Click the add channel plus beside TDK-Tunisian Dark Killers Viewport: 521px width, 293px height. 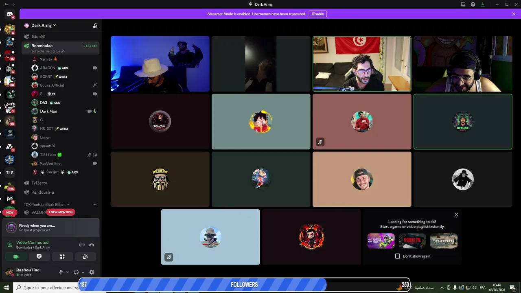[x=95, y=205]
